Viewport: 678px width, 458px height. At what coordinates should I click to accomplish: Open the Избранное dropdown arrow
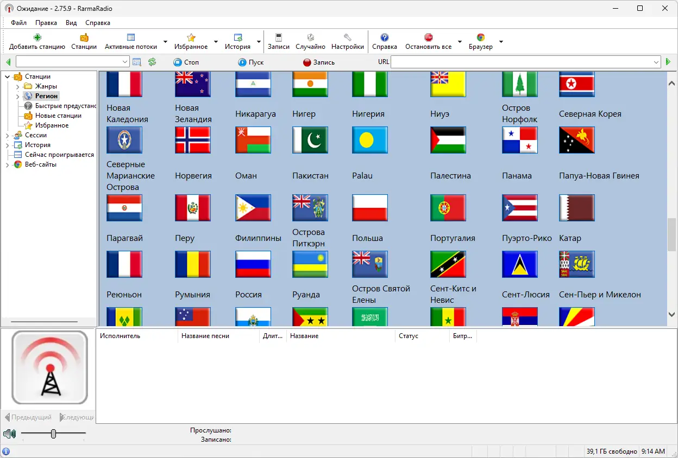click(x=216, y=42)
